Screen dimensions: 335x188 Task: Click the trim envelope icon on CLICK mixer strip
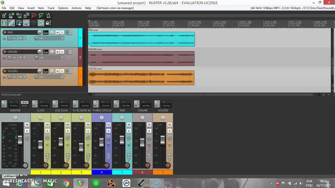pyautogui.click(x=47, y=137)
